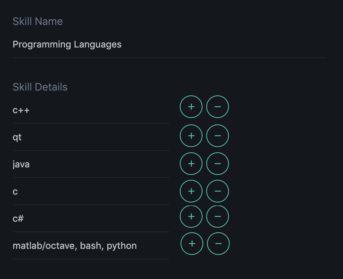
Task: Click into the qt detail field
Action: pyautogui.click(x=91, y=137)
